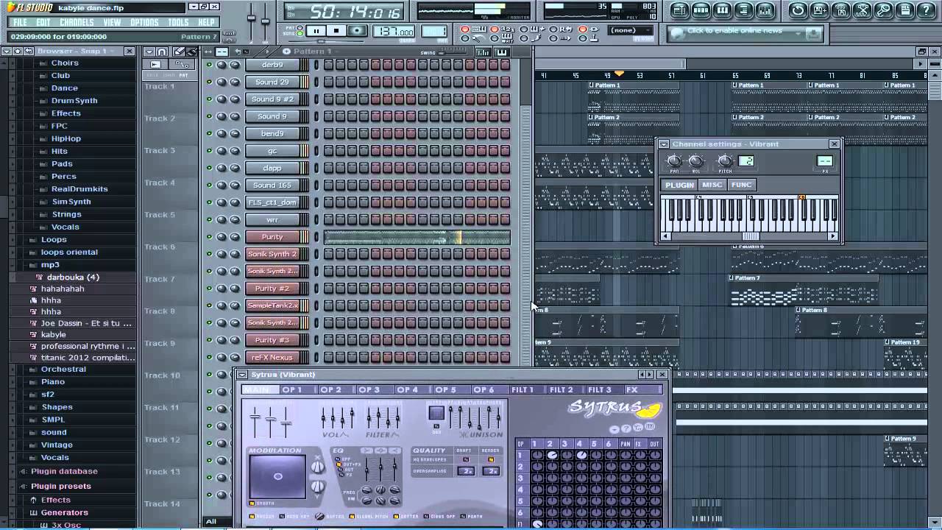This screenshot has width=942, height=530.
Task: Open the browser options arrow menu
Action: (6, 51)
